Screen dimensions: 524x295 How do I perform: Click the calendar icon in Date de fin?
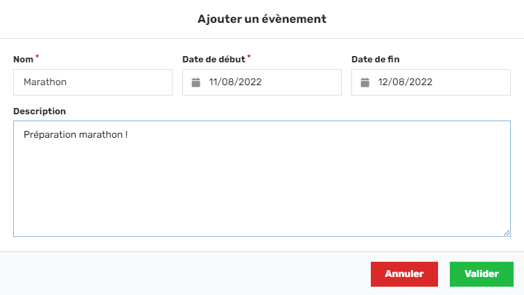coord(365,82)
